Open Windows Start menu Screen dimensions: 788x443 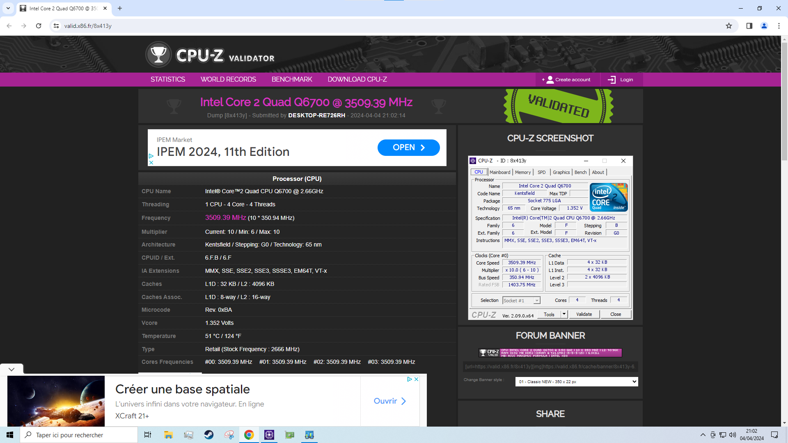pyautogui.click(x=10, y=435)
